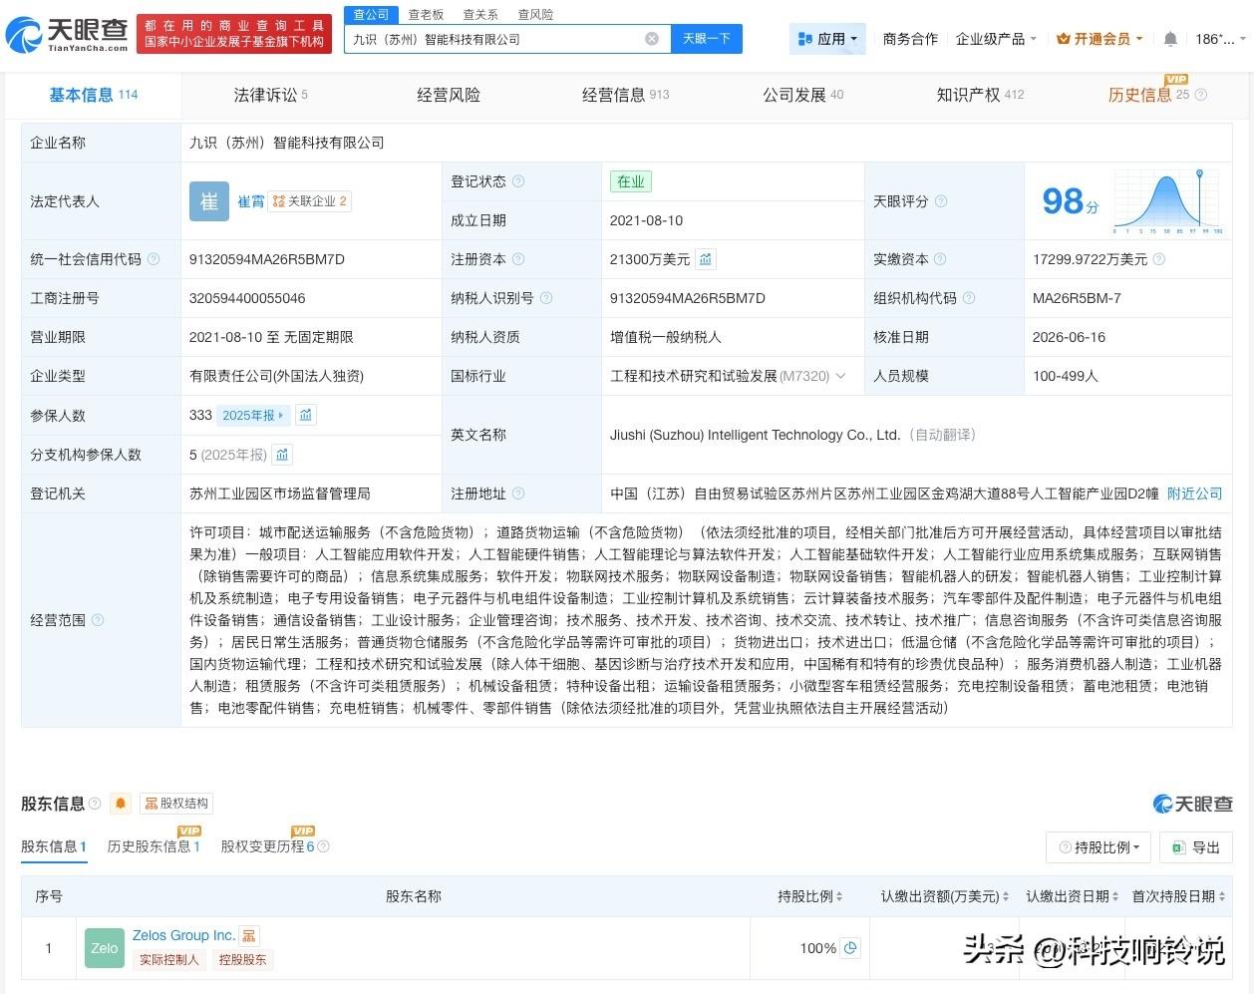This screenshot has height=994, width=1254.
Task: Switch to the 公司发展 tab
Action: (802, 95)
